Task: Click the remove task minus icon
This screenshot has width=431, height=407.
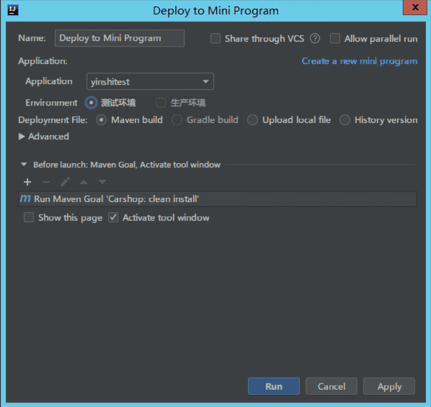Action: click(46, 182)
